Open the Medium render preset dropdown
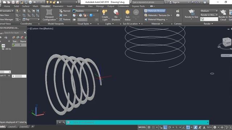This screenshot has height=130, width=232. pos(209,11)
